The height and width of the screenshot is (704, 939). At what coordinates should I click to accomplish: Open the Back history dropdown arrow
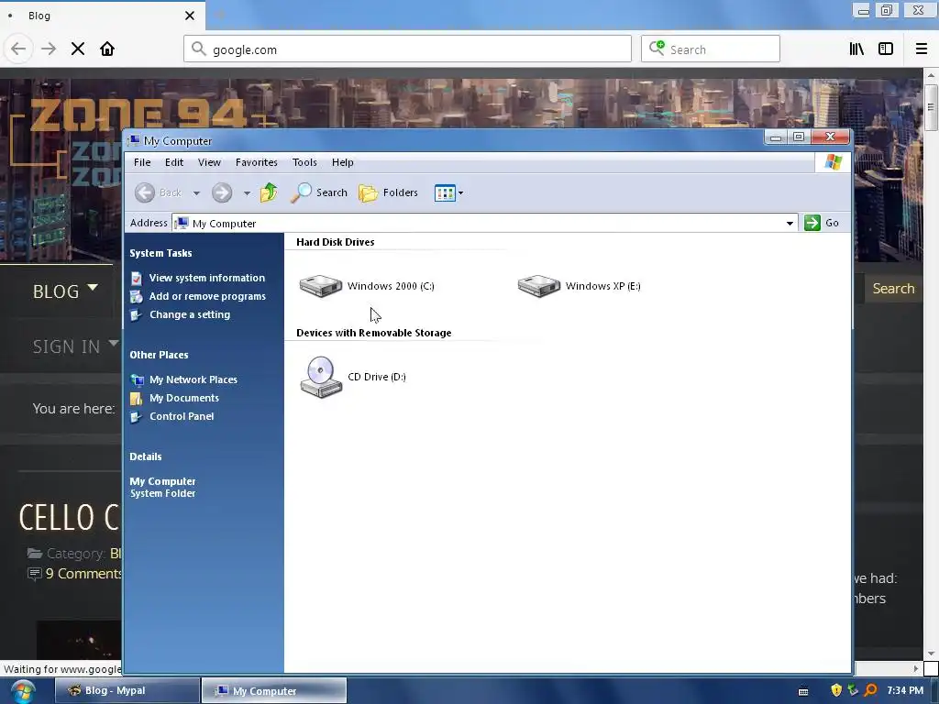point(196,193)
